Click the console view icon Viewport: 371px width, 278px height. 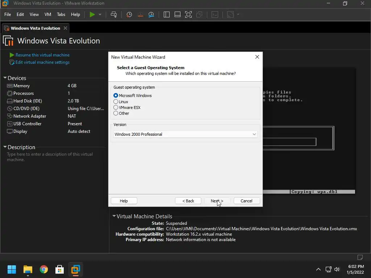215,14
